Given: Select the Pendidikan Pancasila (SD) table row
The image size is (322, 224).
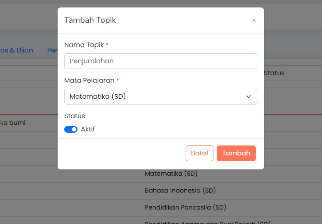Looking at the screenshot, I should [x=161, y=208].
